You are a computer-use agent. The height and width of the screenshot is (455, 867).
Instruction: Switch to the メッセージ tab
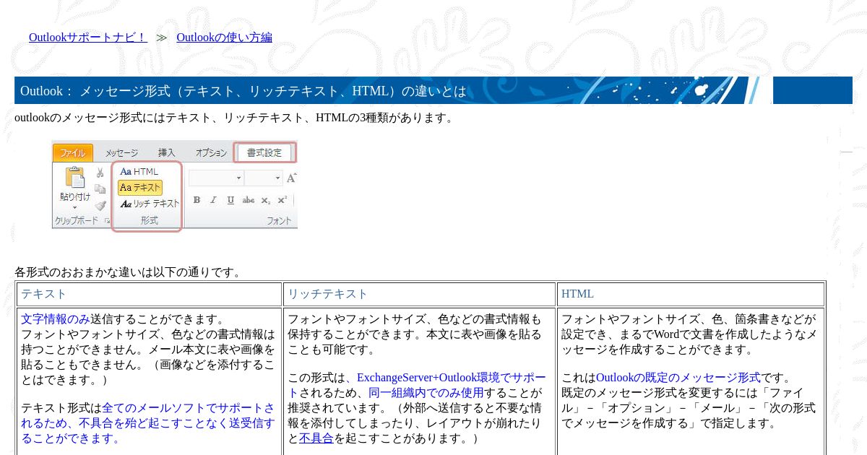point(121,153)
